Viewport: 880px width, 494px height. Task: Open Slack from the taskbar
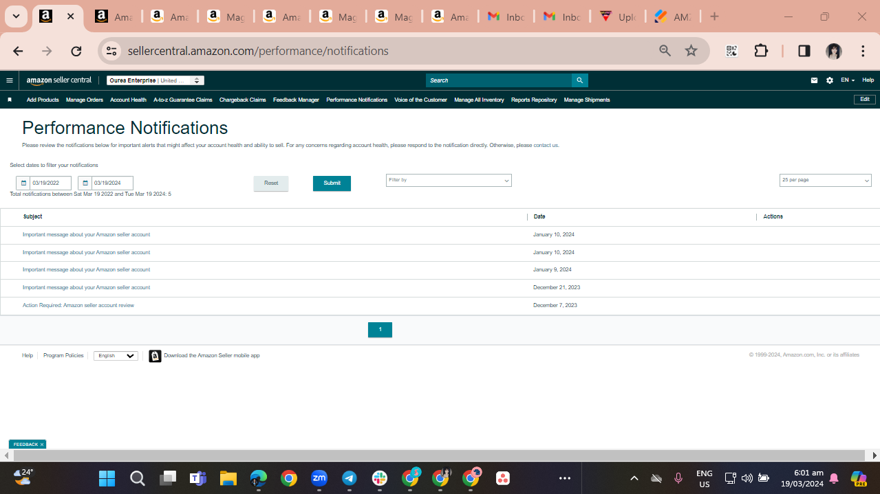(x=380, y=478)
